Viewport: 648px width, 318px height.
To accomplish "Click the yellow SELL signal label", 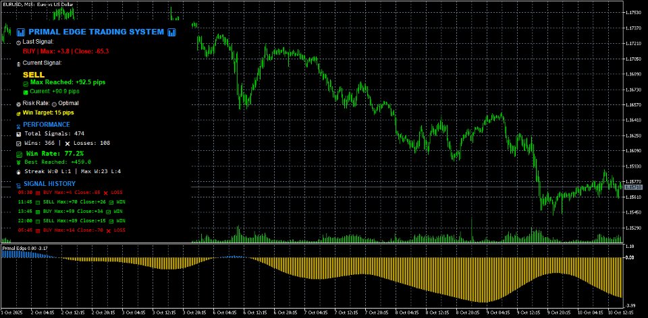I will click(x=34, y=75).
